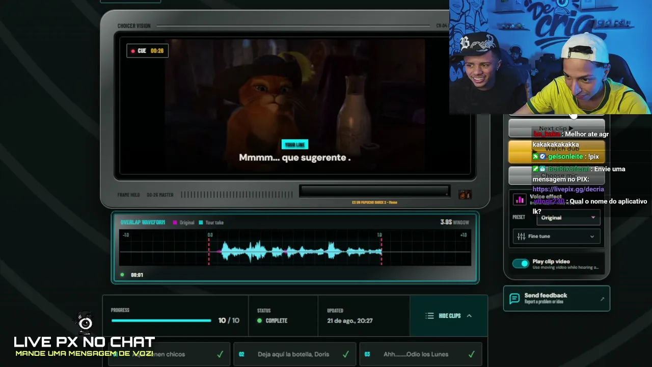Click the Choose mic button
The image size is (652, 367).
pos(556,175)
